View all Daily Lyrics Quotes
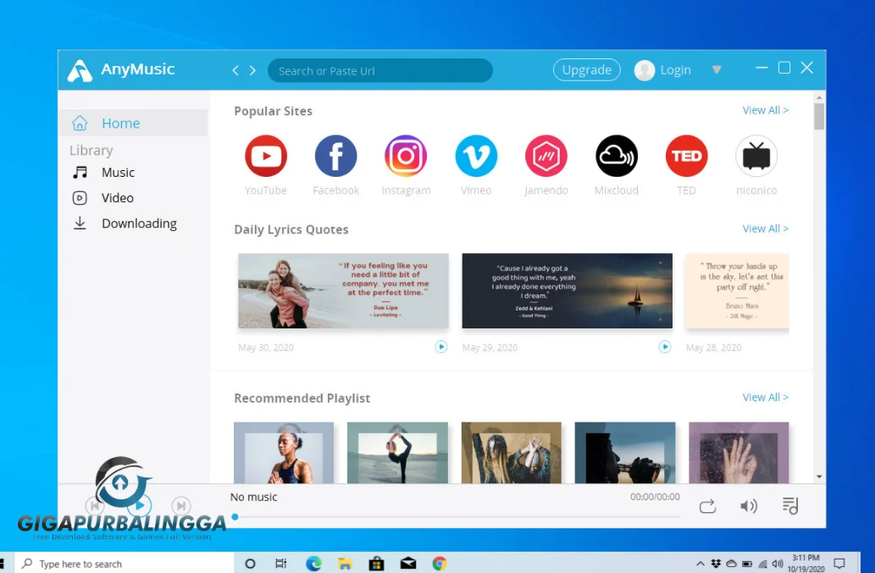The height and width of the screenshot is (573, 875). tap(765, 229)
